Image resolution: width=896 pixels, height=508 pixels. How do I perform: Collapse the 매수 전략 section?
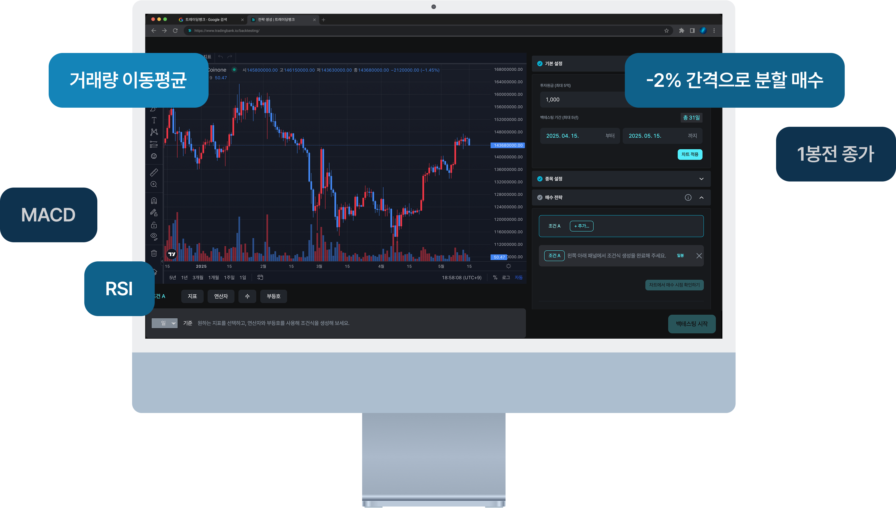point(701,197)
